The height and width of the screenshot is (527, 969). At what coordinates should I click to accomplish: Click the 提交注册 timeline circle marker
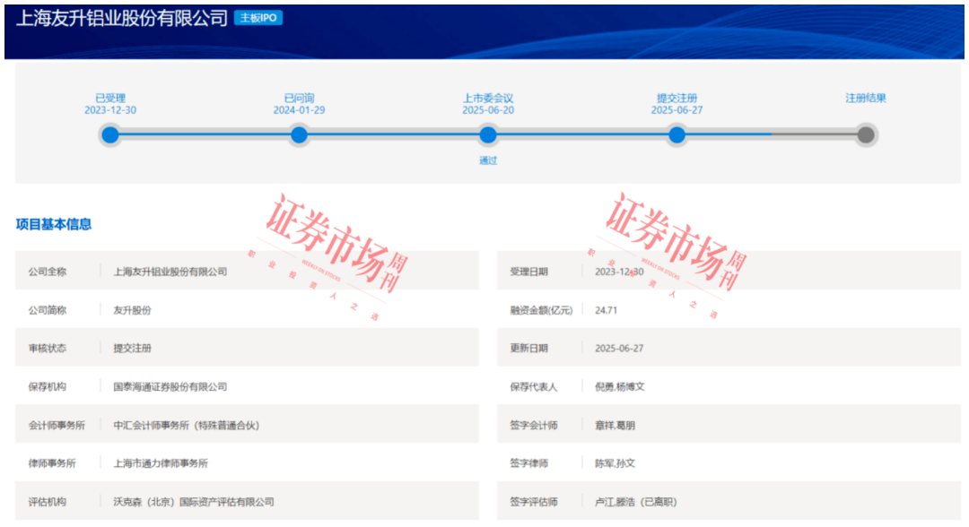pyautogui.click(x=677, y=135)
